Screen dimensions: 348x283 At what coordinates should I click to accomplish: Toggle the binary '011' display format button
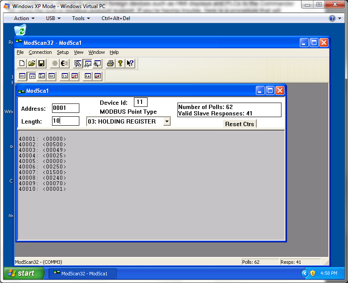22,76
